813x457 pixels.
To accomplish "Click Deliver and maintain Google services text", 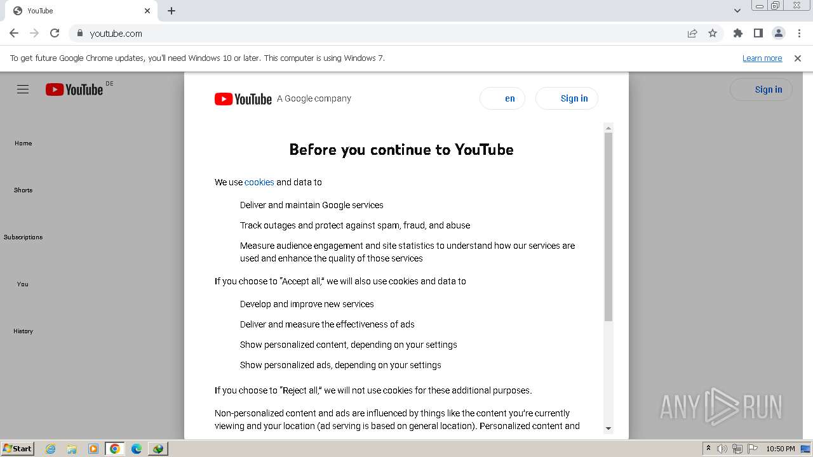I will tap(312, 205).
